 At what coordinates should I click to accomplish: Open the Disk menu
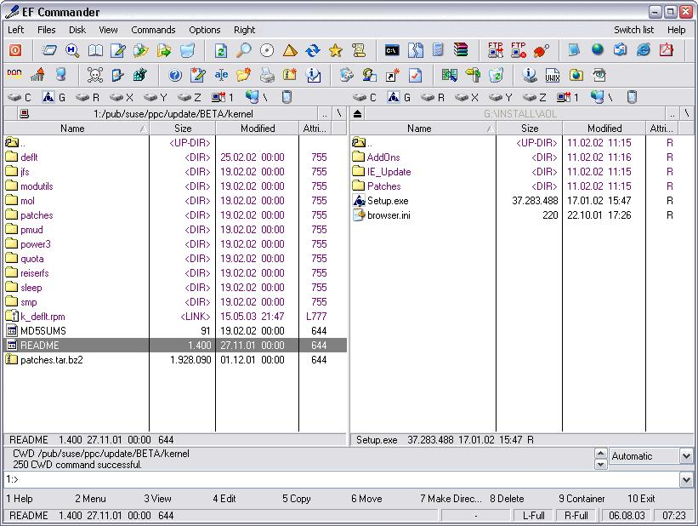coord(77,30)
